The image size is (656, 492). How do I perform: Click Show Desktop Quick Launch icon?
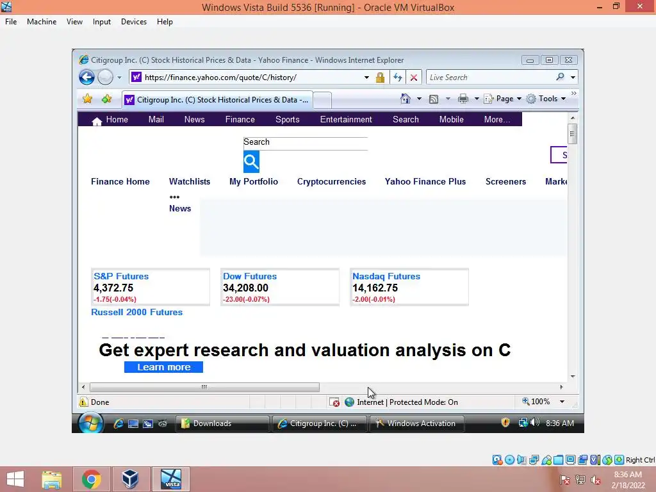pyautogui.click(x=133, y=423)
